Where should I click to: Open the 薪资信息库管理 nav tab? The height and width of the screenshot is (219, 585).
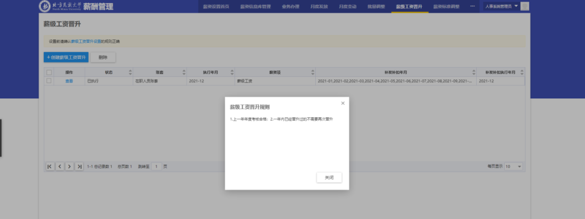(x=255, y=6)
